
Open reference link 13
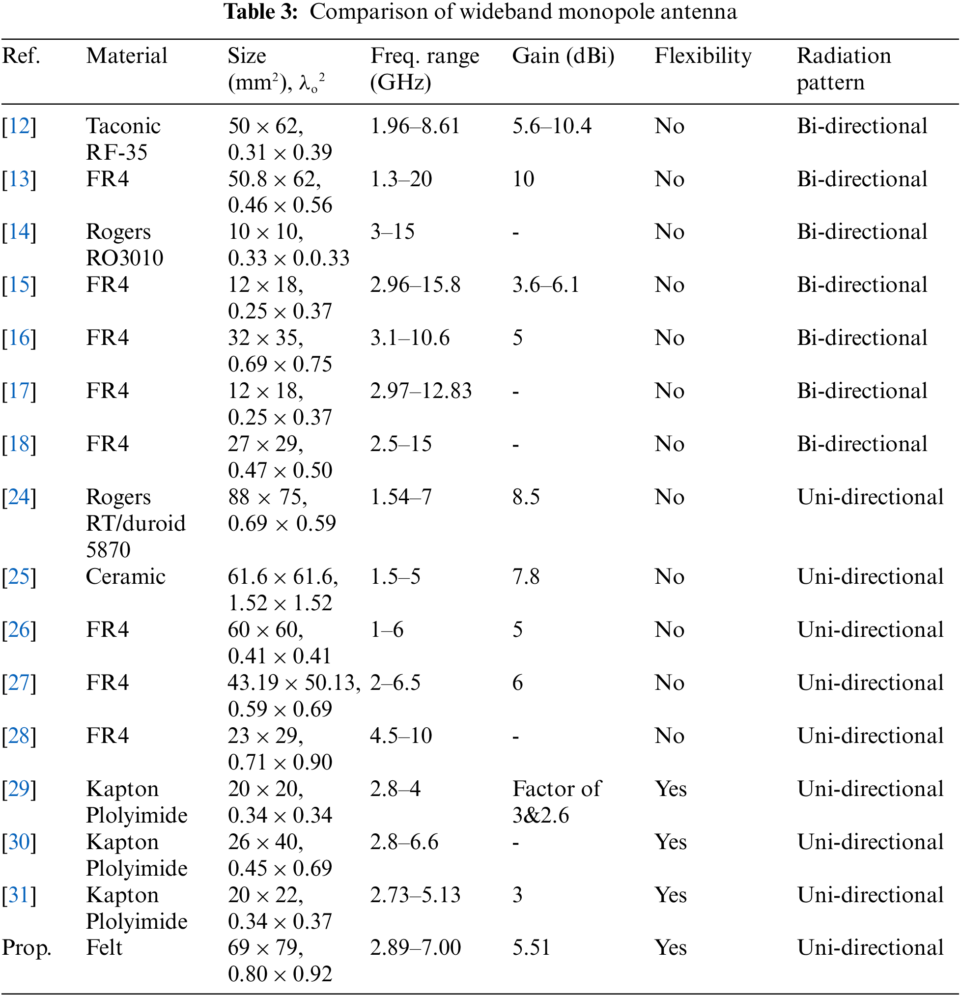point(19,179)
